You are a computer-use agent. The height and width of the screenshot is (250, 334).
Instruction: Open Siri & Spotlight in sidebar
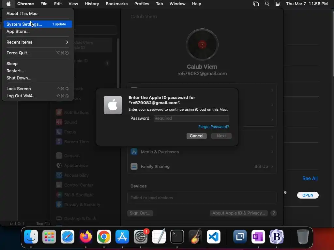75,195
